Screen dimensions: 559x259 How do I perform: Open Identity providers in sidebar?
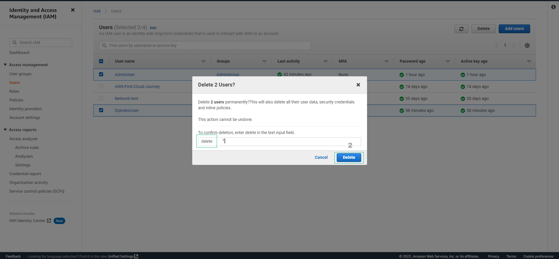tap(26, 109)
